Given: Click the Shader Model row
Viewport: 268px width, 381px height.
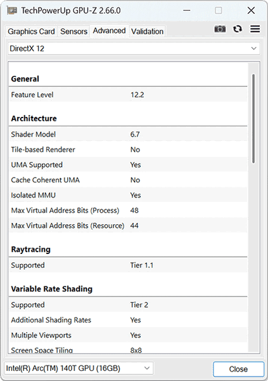Looking at the screenshot, I should point(128,134).
